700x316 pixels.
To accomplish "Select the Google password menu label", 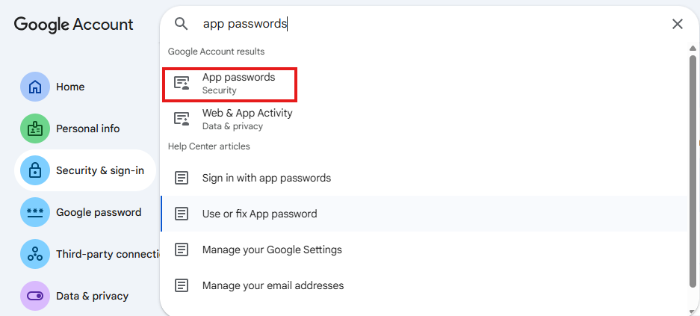I will (99, 212).
